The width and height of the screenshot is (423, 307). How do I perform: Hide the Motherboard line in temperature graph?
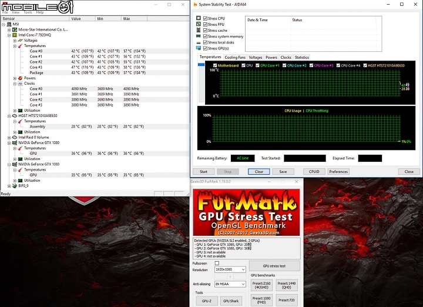pyautogui.click(x=215, y=65)
